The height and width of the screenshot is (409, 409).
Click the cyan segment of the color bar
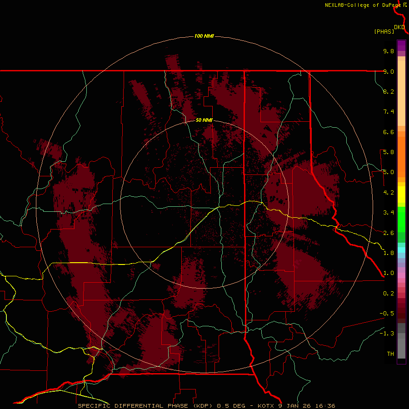point(401,250)
